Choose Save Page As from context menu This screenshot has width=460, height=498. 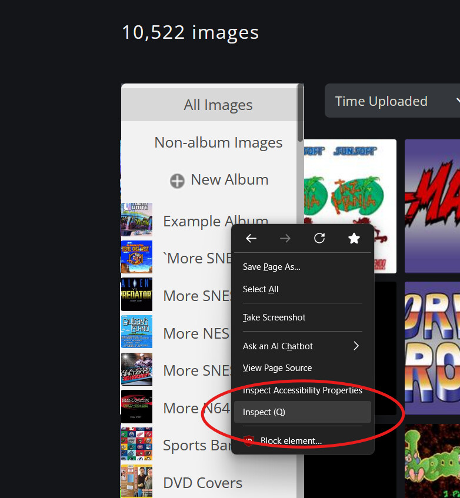[272, 267]
